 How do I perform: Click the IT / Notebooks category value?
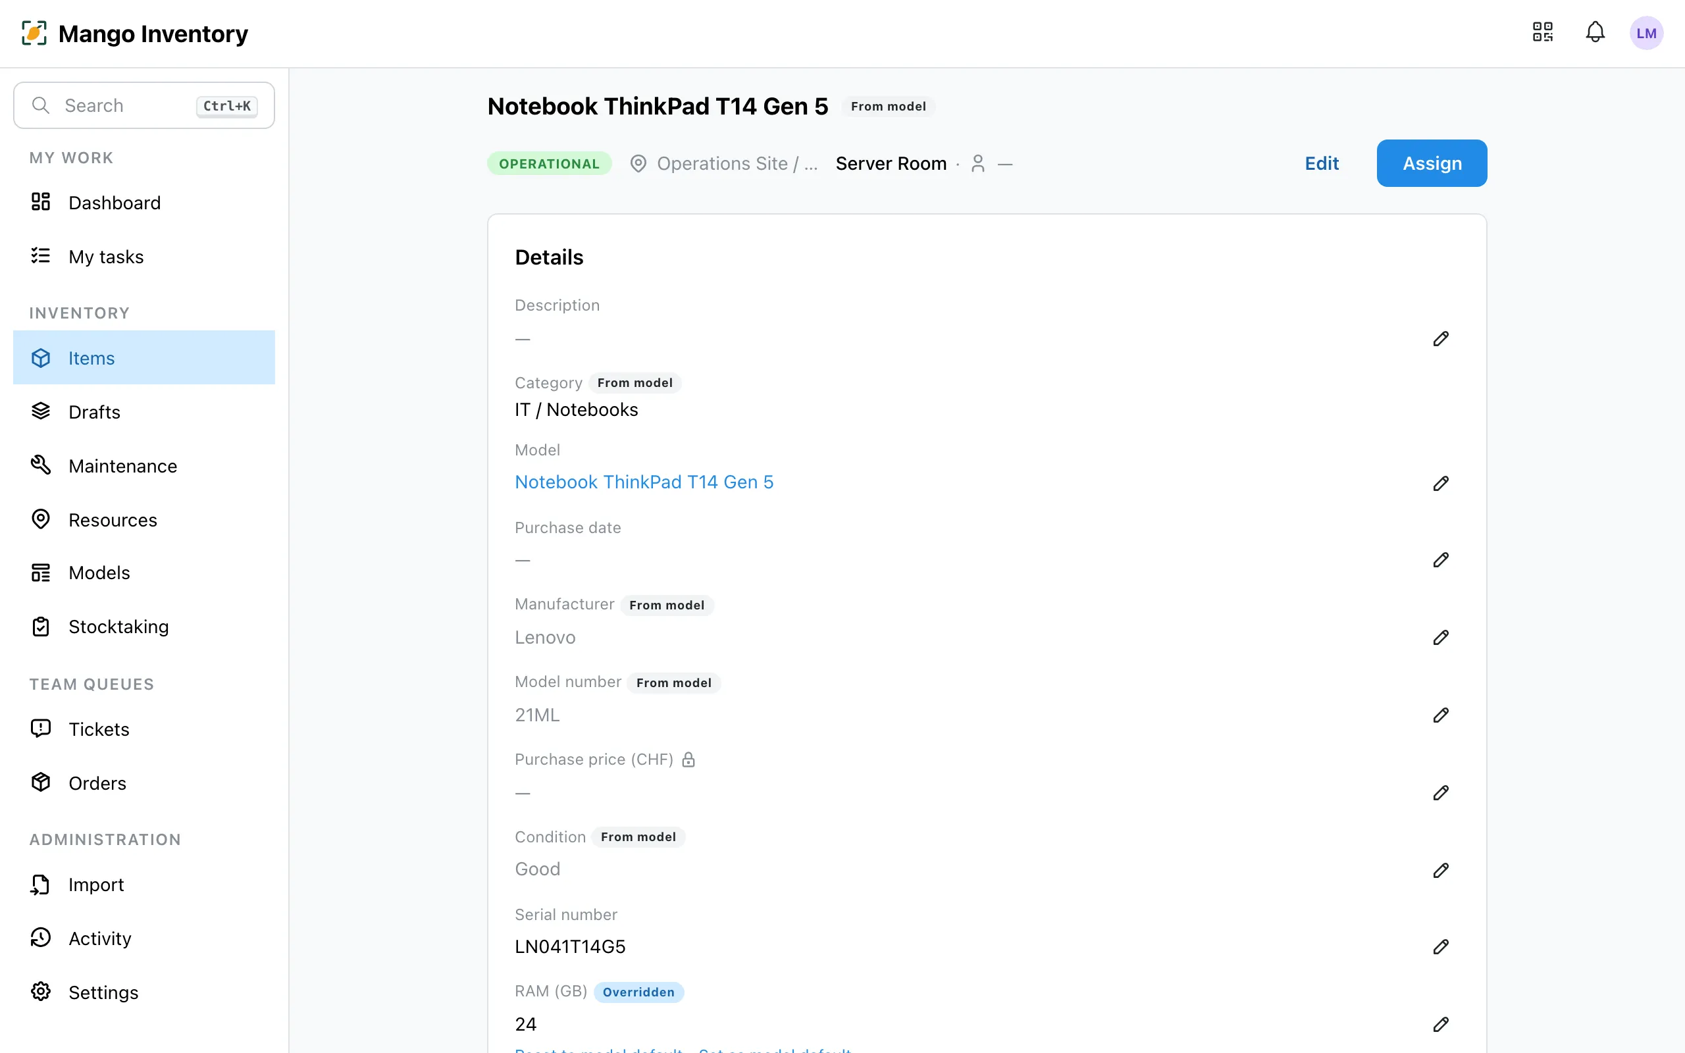(577, 409)
